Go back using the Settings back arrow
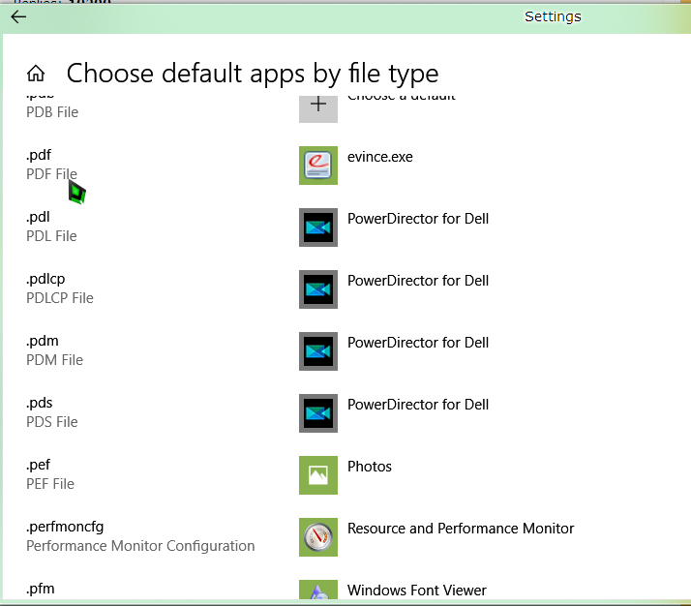The image size is (691, 606). coord(17,16)
